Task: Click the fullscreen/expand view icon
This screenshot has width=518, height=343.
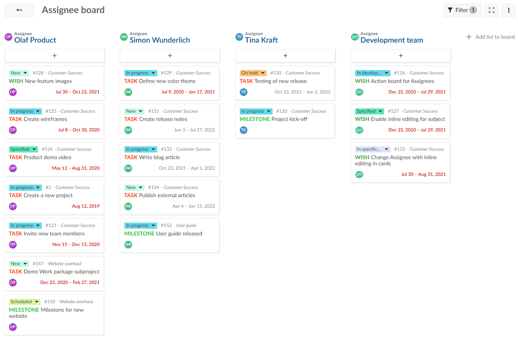Action: pyautogui.click(x=492, y=10)
